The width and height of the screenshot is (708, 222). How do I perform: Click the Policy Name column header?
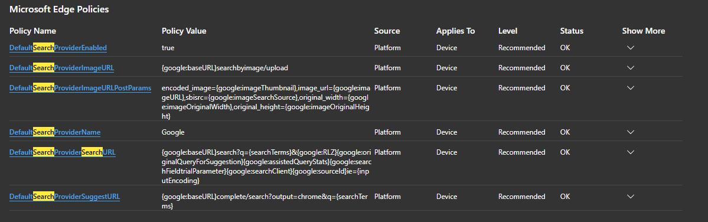coord(32,31)
